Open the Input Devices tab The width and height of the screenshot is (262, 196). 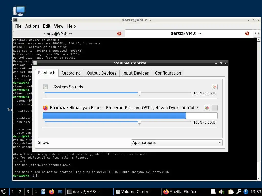(x=136, y=73)
